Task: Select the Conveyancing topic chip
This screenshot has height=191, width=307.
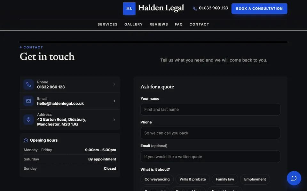Action: tap(157, 179)
